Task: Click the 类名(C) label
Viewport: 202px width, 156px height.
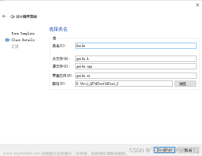Action: tap(59, 46)
